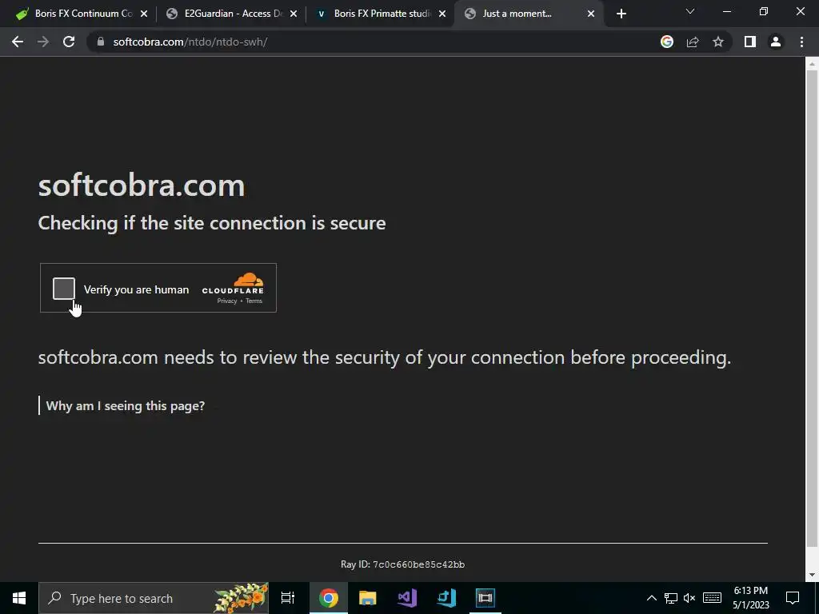Click the Ray ID text
This screenshot has width=819, height=614.
[403, 564]
